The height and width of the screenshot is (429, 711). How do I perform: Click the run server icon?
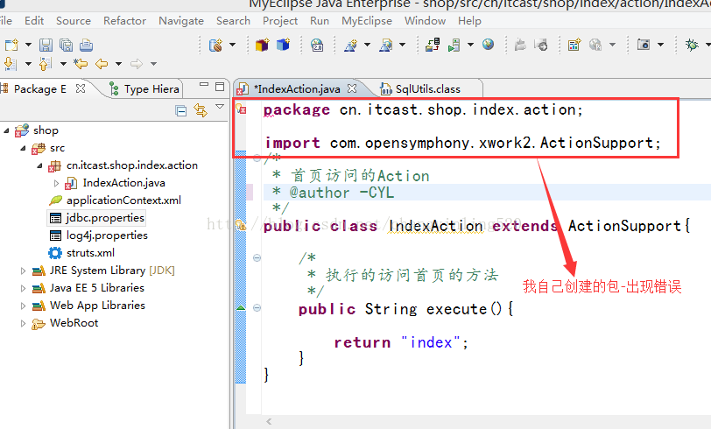(454, 45)
